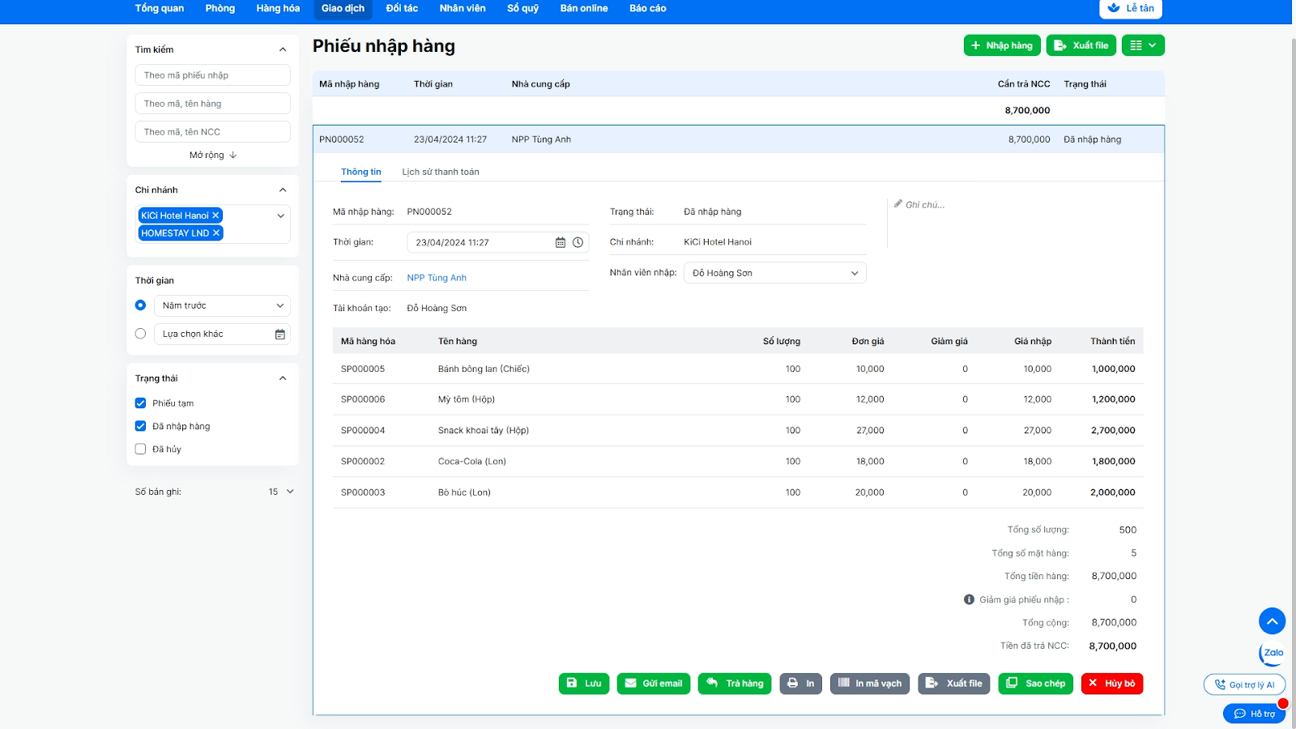Open the Zalo chat icon

click(1273, 653)
